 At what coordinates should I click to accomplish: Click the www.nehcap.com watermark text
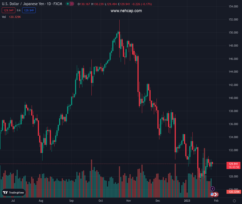click(126, 11)
